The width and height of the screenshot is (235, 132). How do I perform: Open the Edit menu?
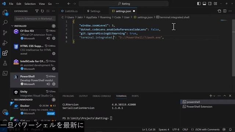(x=19, y=4)
